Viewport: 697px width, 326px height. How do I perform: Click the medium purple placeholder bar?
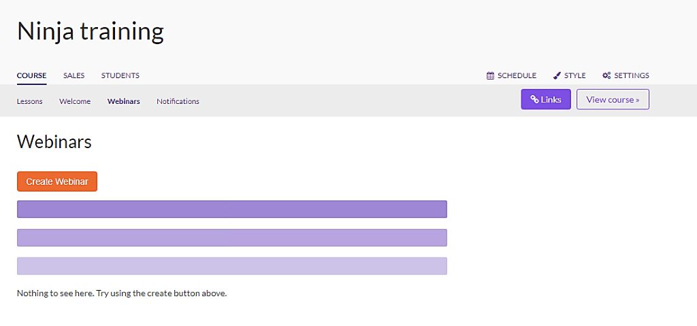tap(232, 238)
